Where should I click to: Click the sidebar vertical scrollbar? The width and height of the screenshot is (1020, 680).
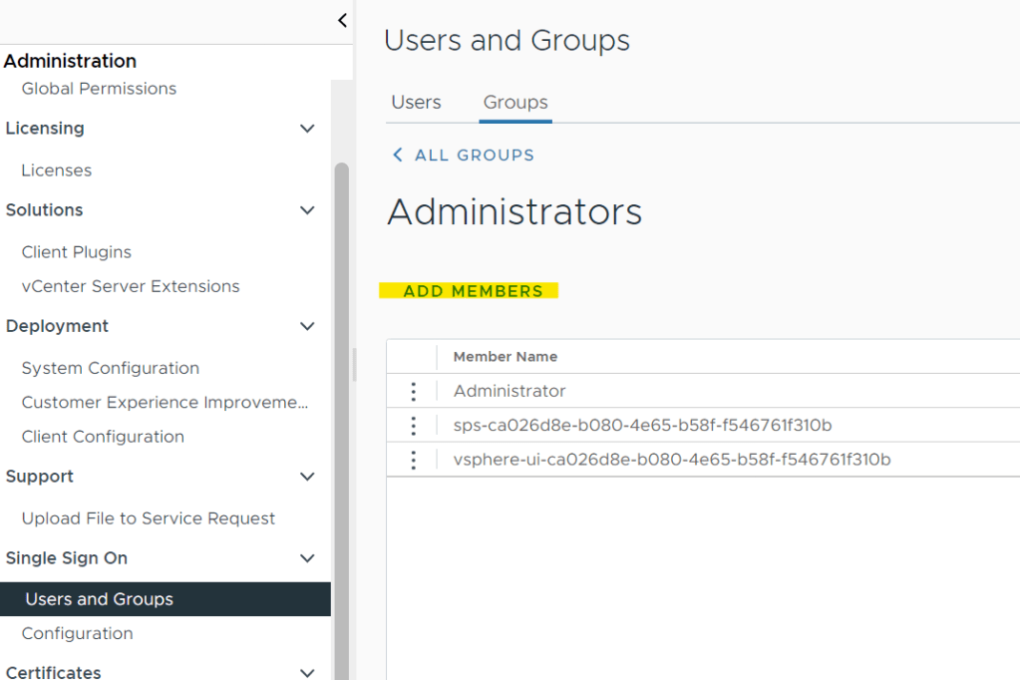point(341,399)
